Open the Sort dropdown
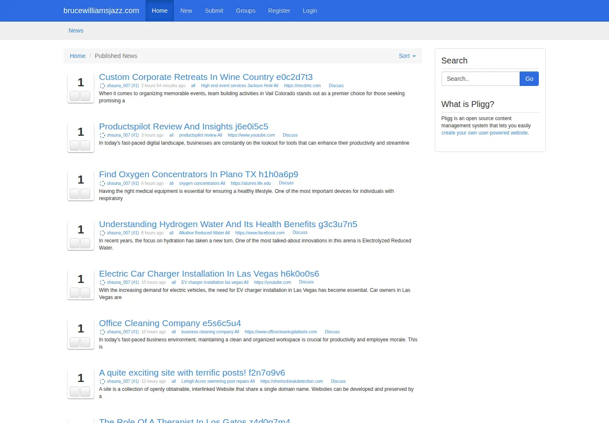This screenshot has height=423, width=609. [x=407, y=56]
